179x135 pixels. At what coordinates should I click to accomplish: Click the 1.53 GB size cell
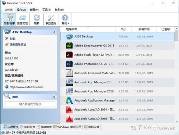click(123, 46)
